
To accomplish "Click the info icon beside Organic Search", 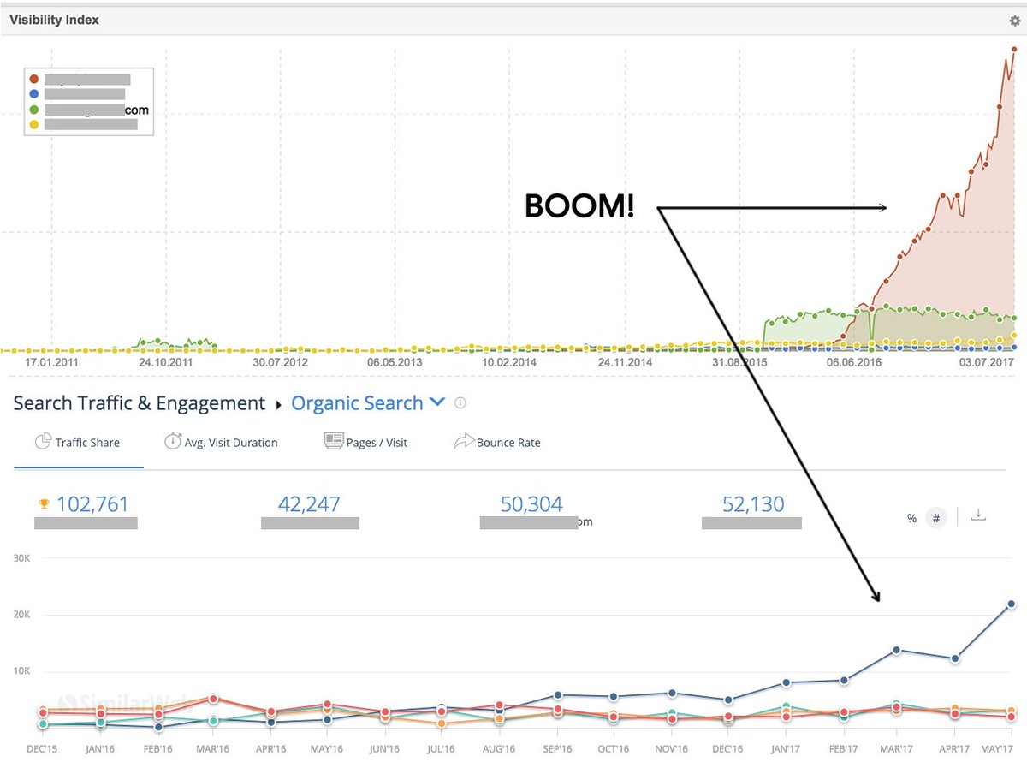I will point(460,402).
